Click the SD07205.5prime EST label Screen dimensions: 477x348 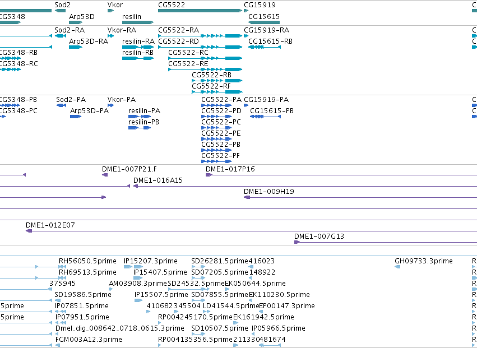click(220, 272)
